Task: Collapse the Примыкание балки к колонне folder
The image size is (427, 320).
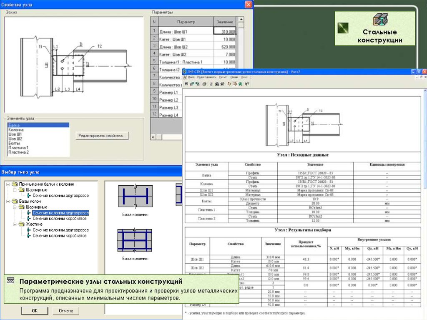Action: click(x=9, y=184)
